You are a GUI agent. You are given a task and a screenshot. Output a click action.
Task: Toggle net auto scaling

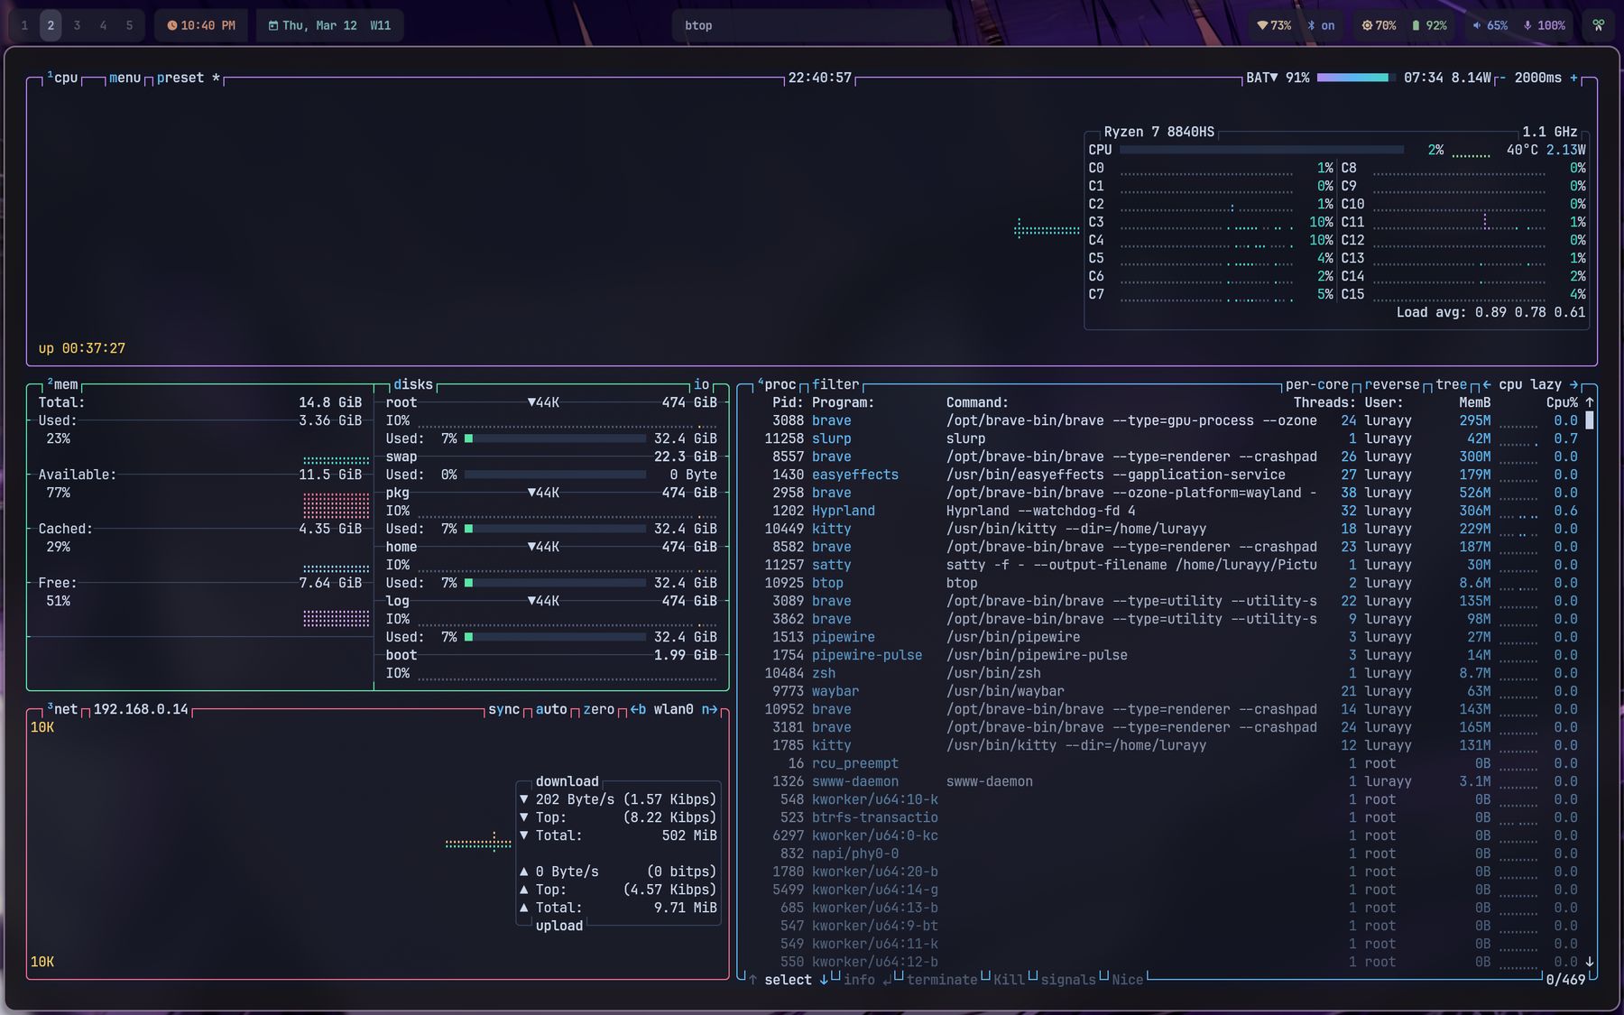coord(551,709)
